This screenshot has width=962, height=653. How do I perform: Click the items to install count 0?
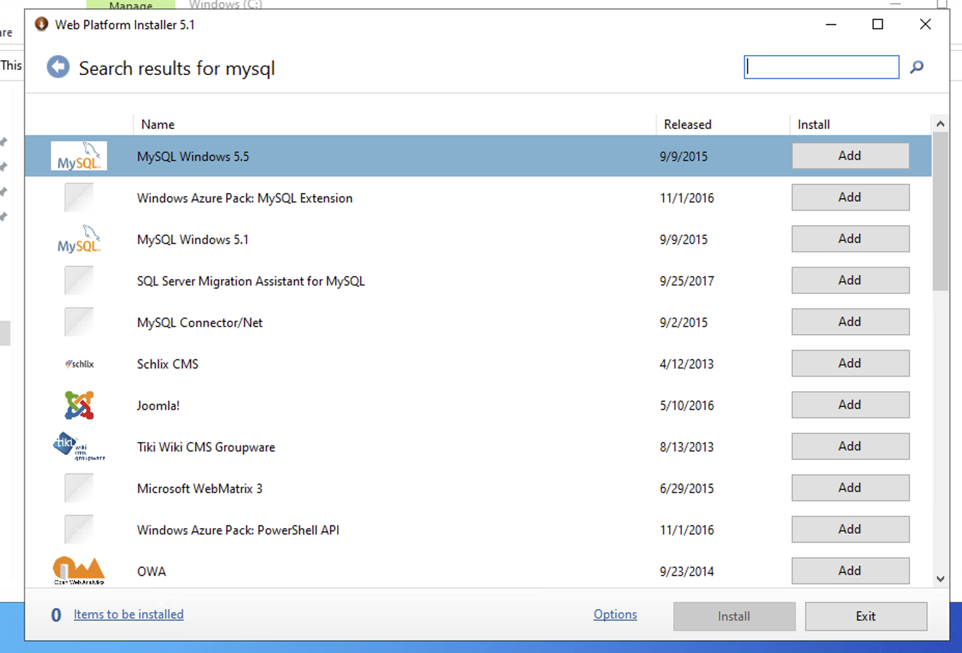point(56,615)
